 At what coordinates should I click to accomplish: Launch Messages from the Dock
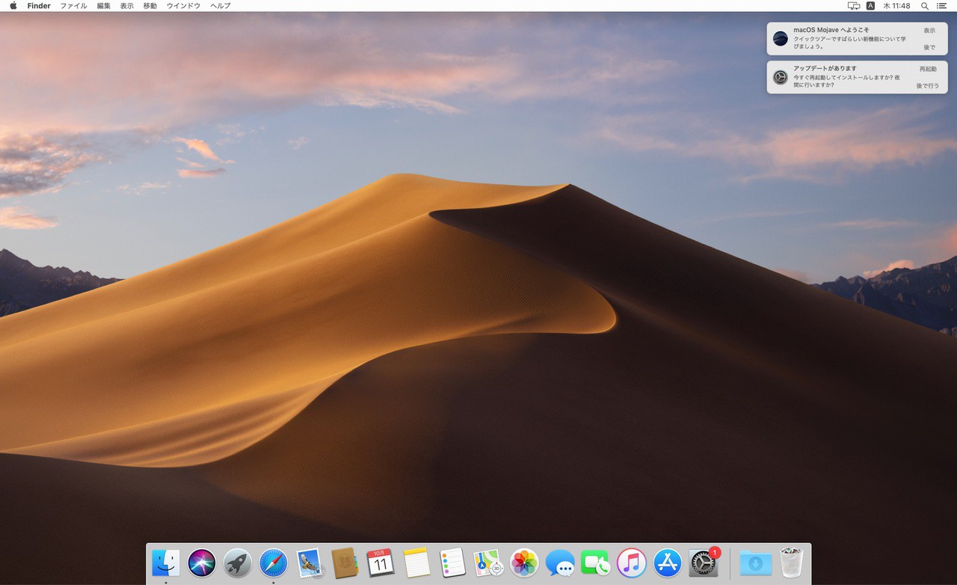click(x=560, y=563)
